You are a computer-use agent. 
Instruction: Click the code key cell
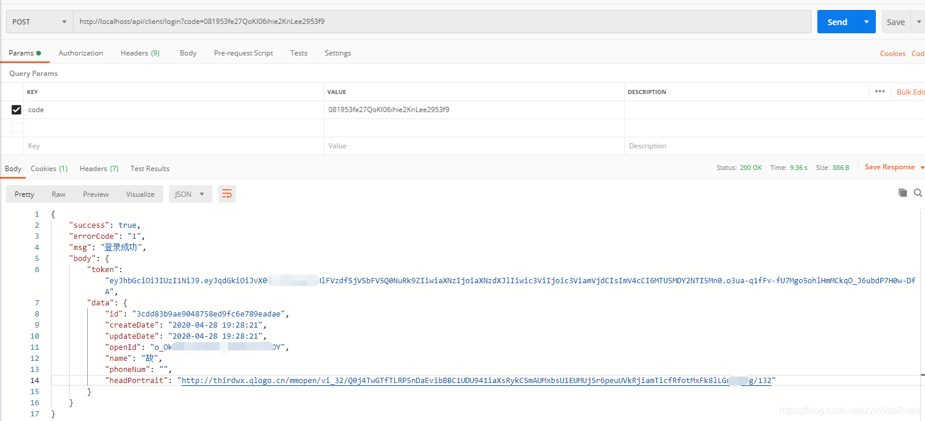(x=174, y=110)
